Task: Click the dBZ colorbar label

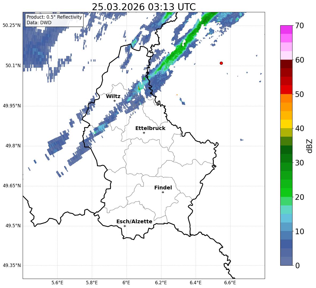Action: [x=310, y=146]
